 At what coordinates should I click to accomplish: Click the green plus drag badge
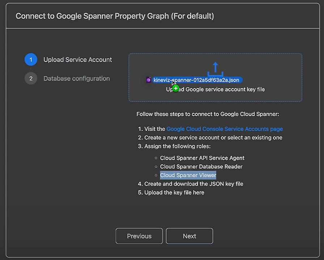(176, 89)
